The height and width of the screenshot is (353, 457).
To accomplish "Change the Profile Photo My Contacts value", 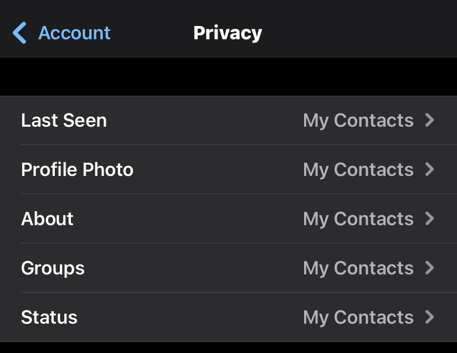I will 358,170.
